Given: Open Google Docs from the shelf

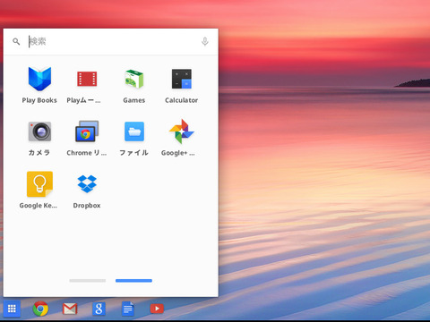Looking at the screenshot, I should click(128, 309).
